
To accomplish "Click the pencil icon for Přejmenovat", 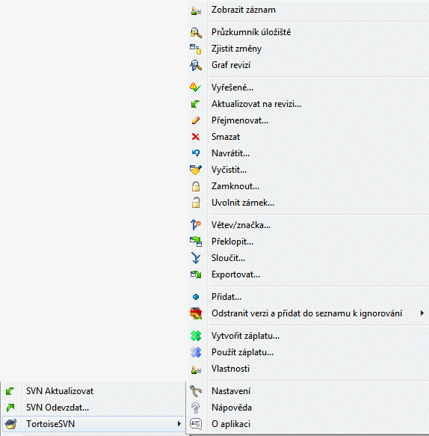I will (x=196, y=120).
